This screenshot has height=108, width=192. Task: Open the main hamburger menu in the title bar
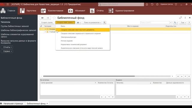pos(7,4)
